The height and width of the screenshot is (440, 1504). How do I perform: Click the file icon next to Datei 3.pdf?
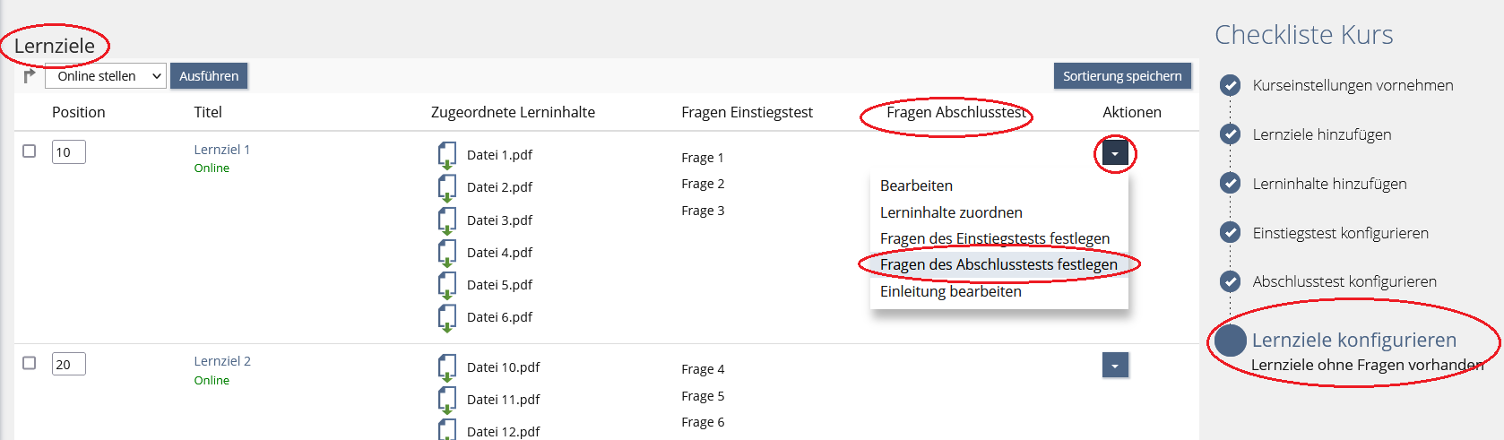[446, 220]
